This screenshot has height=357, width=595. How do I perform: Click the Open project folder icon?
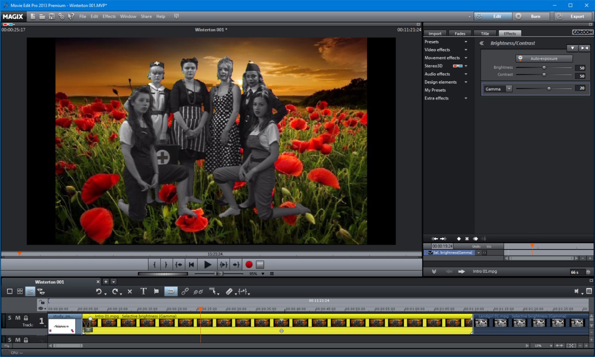[x=42, y=16]
